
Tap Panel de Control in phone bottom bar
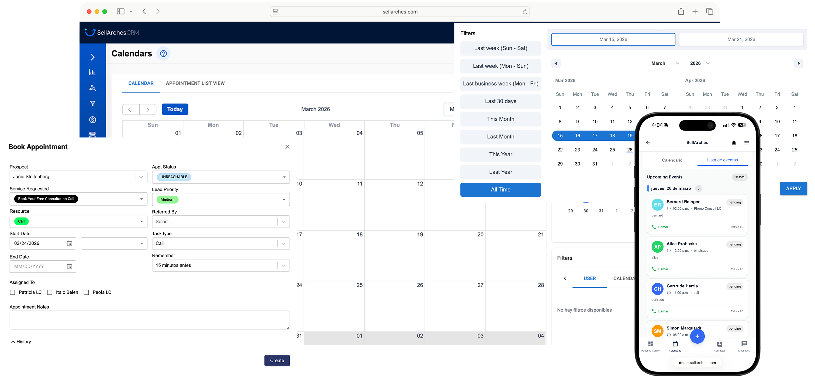651,346
